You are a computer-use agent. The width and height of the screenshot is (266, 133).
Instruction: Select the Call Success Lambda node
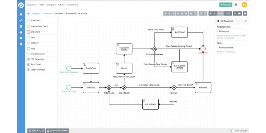coord(179,67)
